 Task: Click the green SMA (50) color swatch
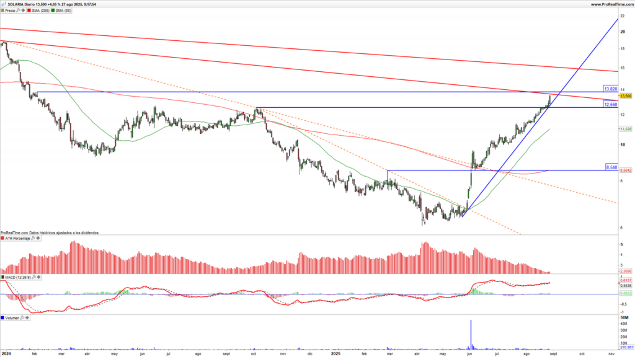53,11
